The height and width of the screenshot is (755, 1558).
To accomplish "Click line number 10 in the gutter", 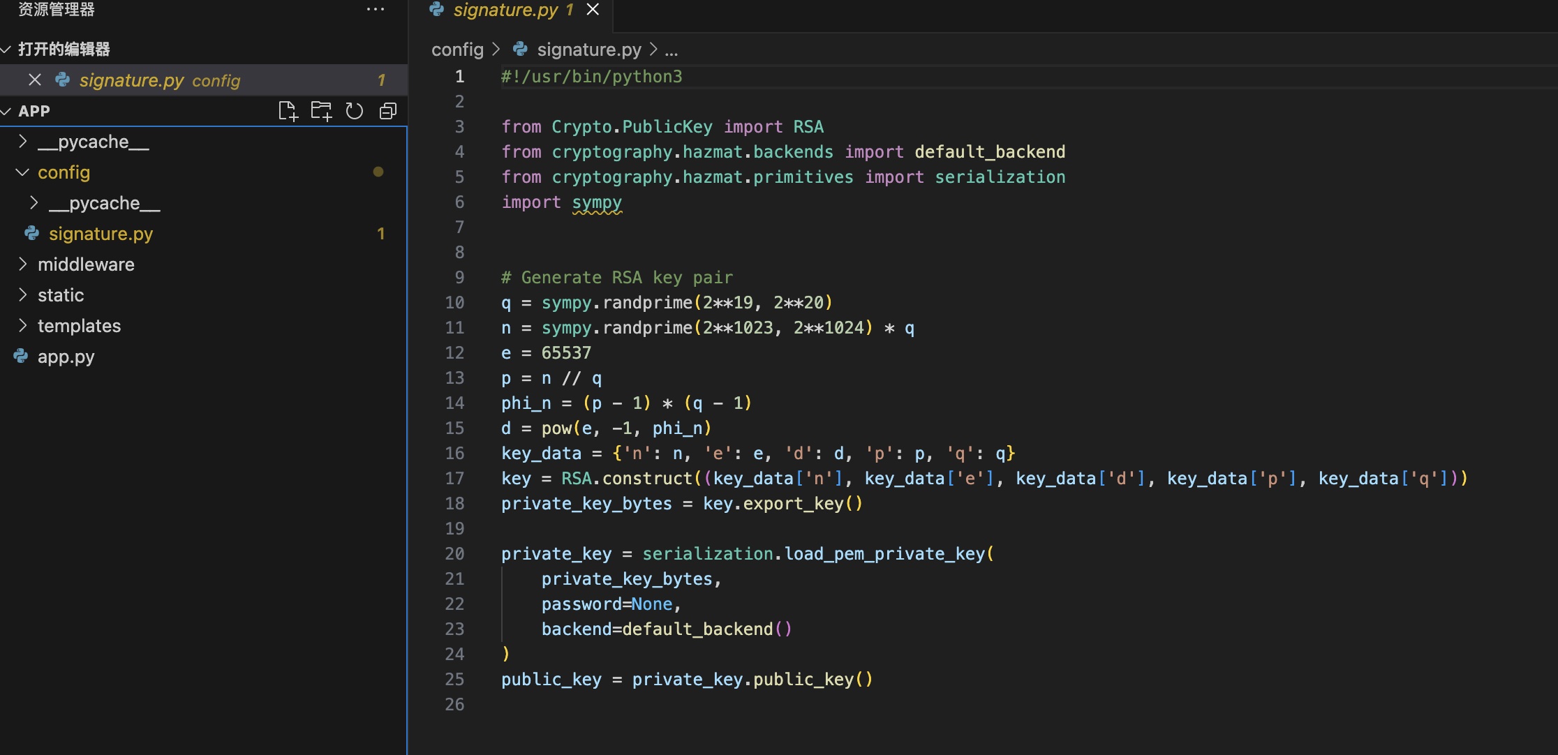I will point(454,302).
